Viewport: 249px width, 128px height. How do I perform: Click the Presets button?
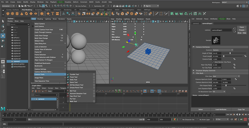pos(242,30)
